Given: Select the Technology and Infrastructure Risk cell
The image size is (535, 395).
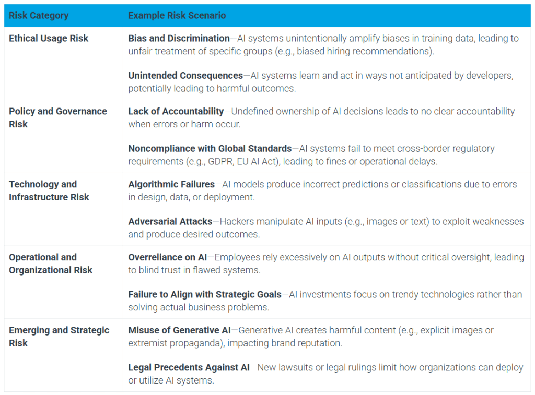Looking at the screenshot, I should [49, 190].
